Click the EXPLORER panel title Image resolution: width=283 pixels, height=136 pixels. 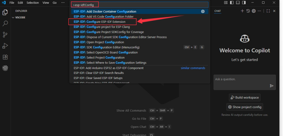pos(21,11)
